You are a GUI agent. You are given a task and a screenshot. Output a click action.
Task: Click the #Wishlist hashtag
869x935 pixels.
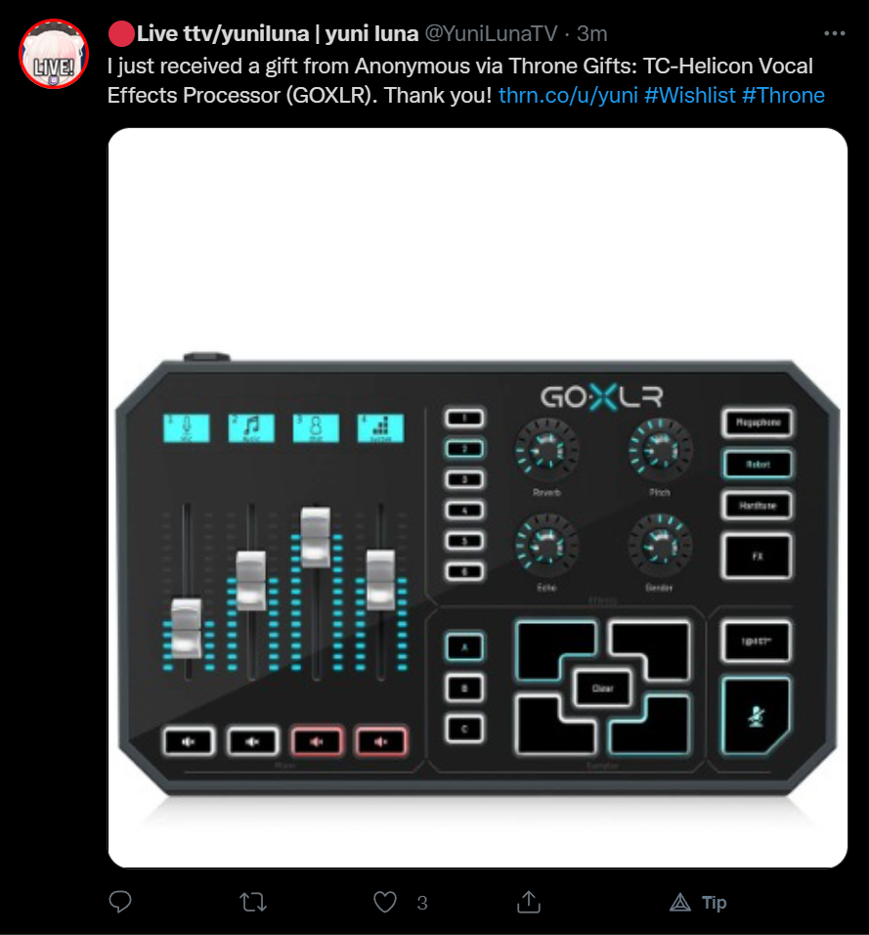pos(690,96)
